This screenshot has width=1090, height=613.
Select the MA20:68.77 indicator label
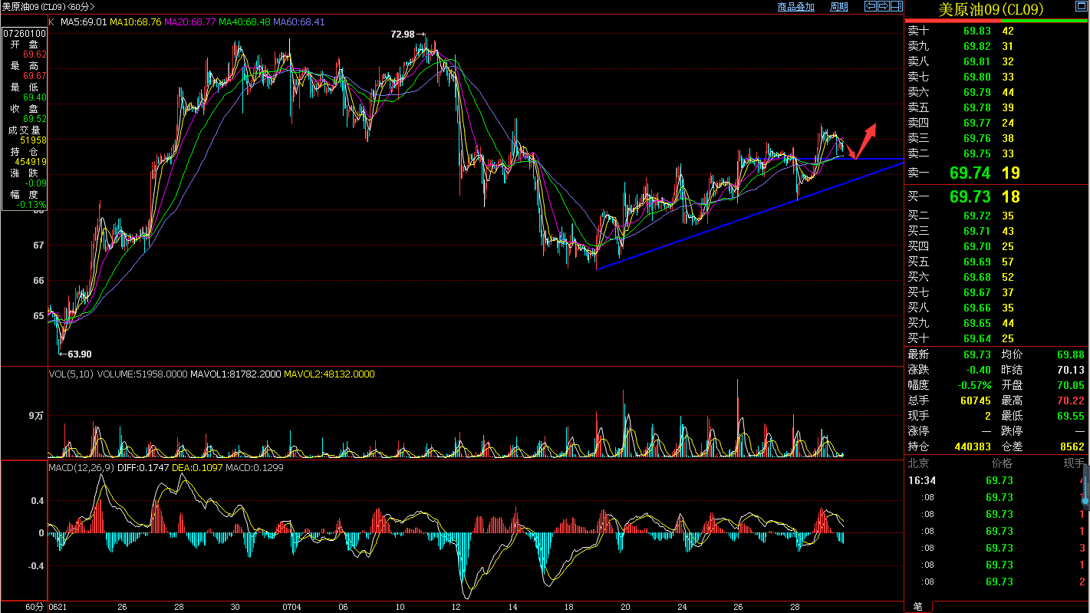point(189,22)
